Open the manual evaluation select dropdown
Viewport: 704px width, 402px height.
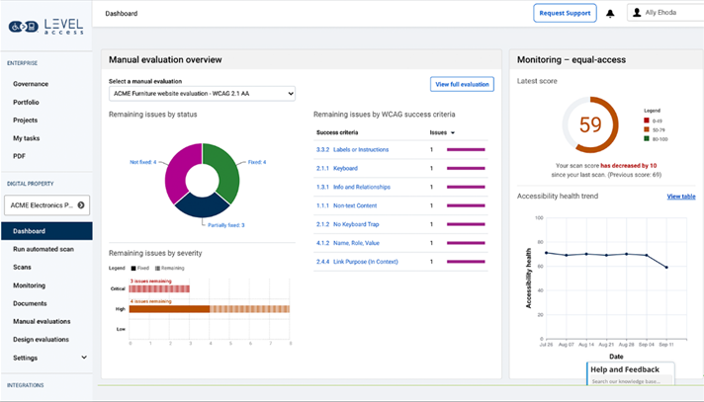click(202, 93)
